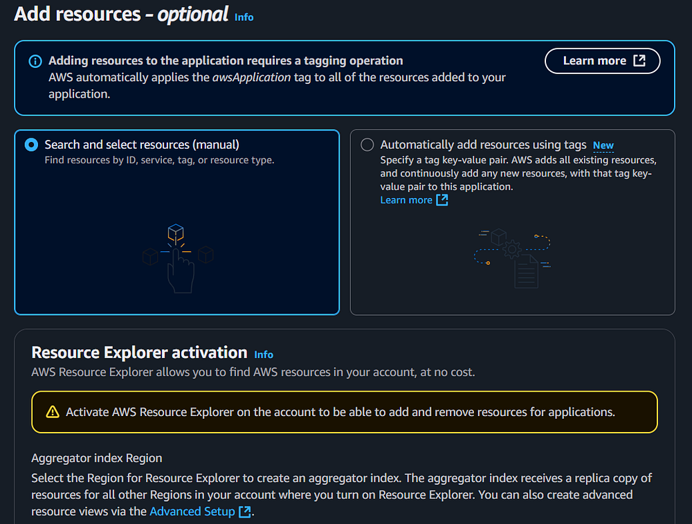Click the Resource Explorer activation heading
Image resolution: width=692 pixels, height=524 pixels.
pos(139,352)
